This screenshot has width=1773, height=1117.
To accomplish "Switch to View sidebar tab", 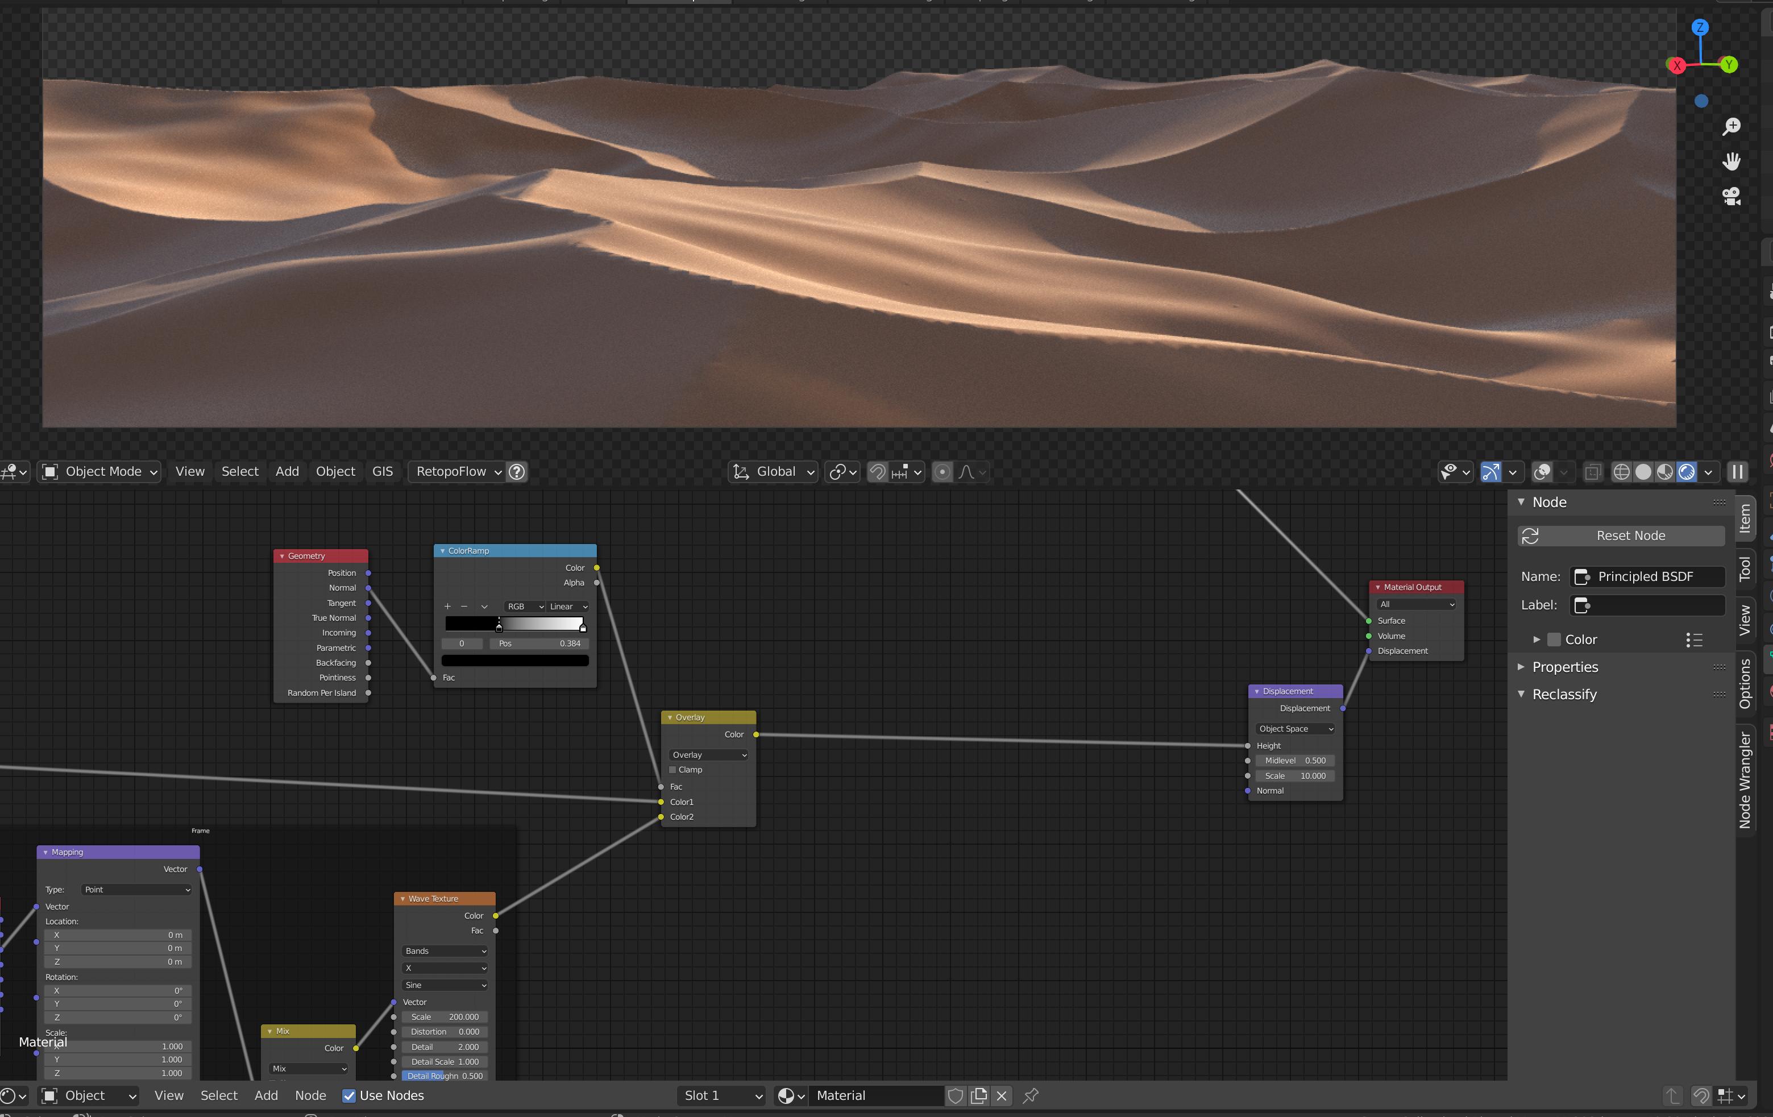I will (x=1745, y=620).
